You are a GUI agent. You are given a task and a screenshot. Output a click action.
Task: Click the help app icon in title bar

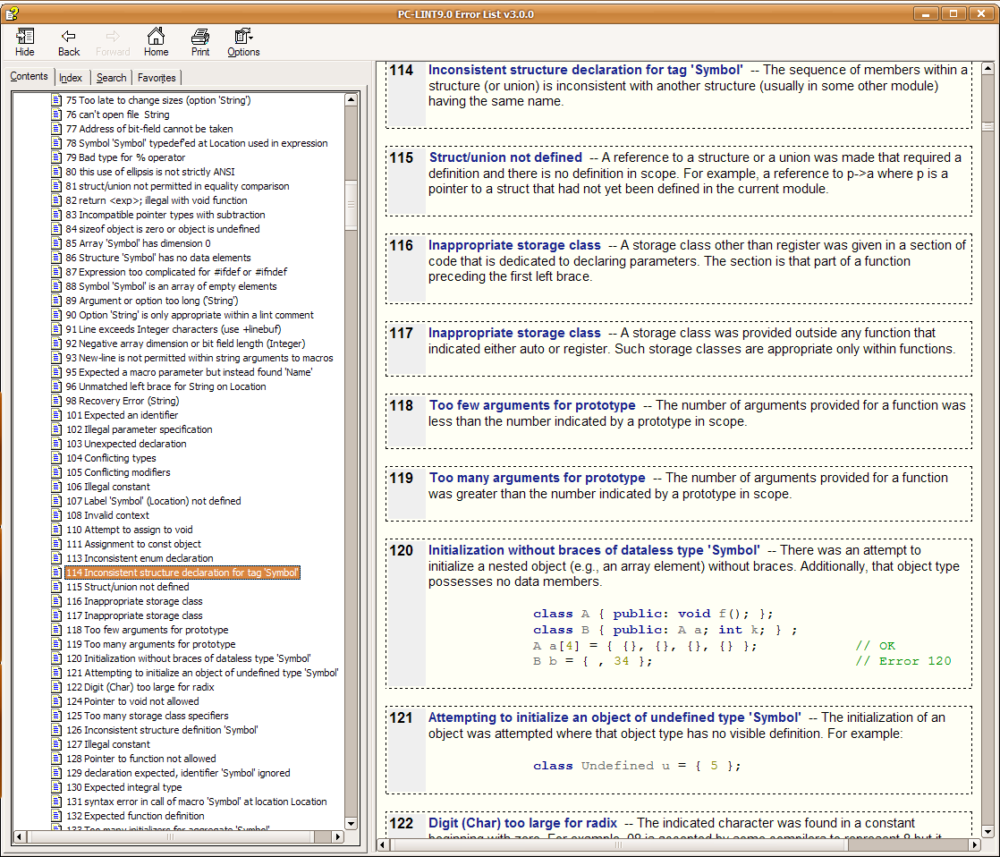[x=12, y=13]
